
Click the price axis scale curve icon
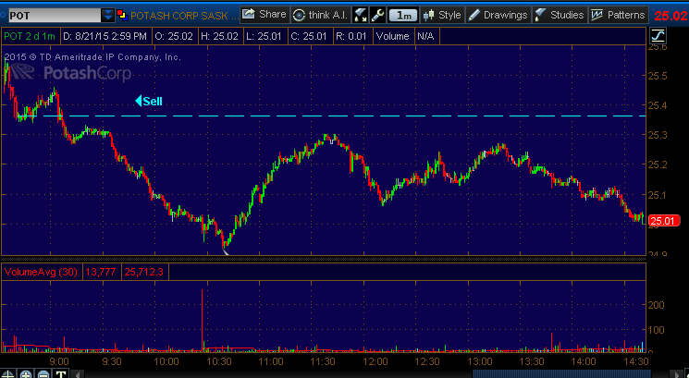pos(658,36)
